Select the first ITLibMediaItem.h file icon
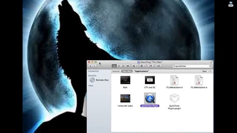 point(174,80)
